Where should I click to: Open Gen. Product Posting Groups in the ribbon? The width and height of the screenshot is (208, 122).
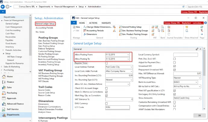[133, 34]
